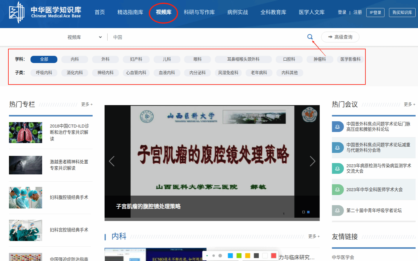Open the 视频库 navigation tab
Image resolution: width=418 pixels, height=261 pixels.
[x=164, y=12]
